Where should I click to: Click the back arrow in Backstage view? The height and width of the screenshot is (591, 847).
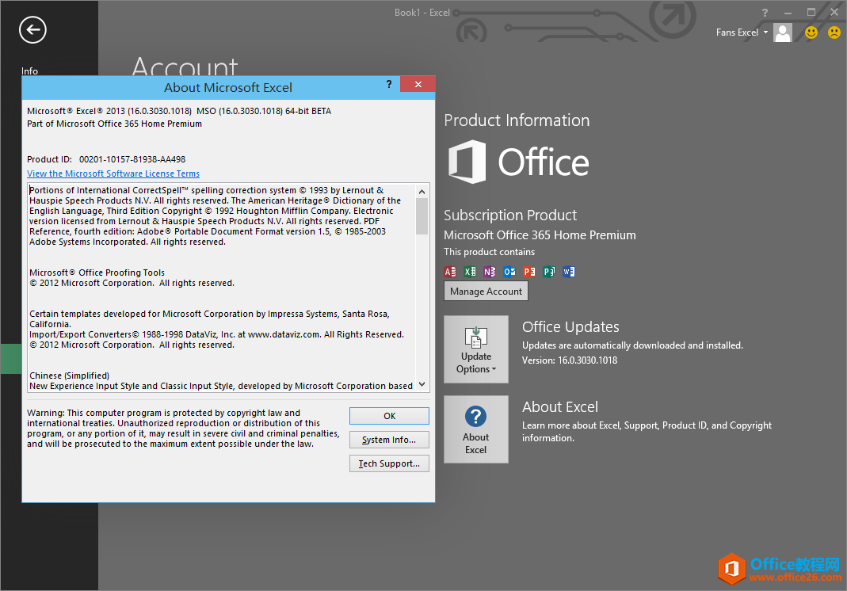pos(32,30)
